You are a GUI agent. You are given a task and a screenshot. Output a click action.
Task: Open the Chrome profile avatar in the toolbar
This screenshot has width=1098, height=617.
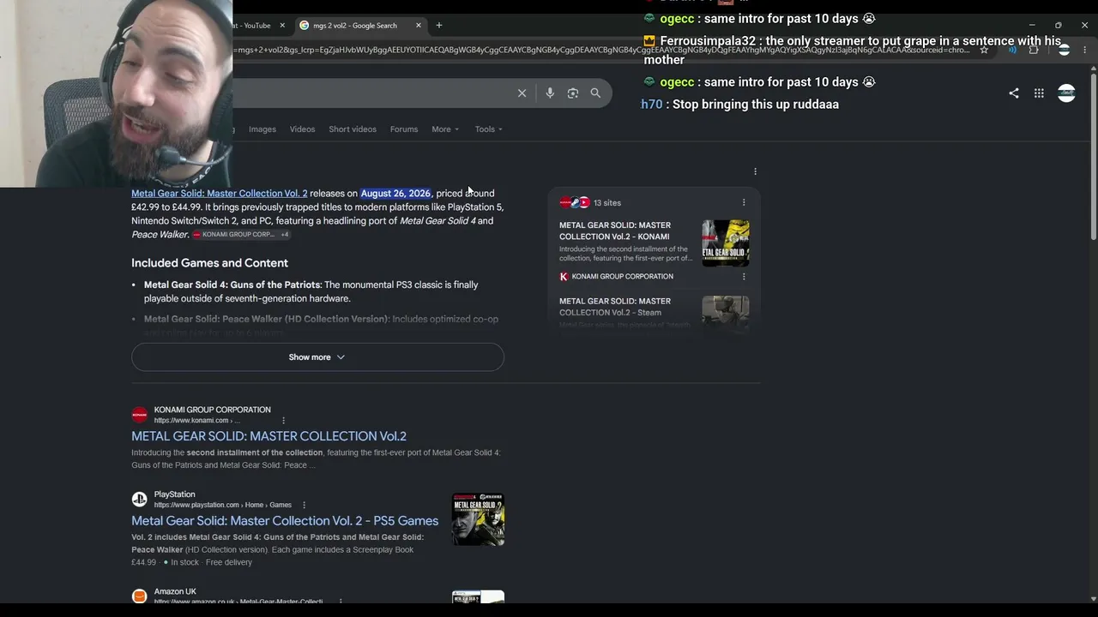1064,50
